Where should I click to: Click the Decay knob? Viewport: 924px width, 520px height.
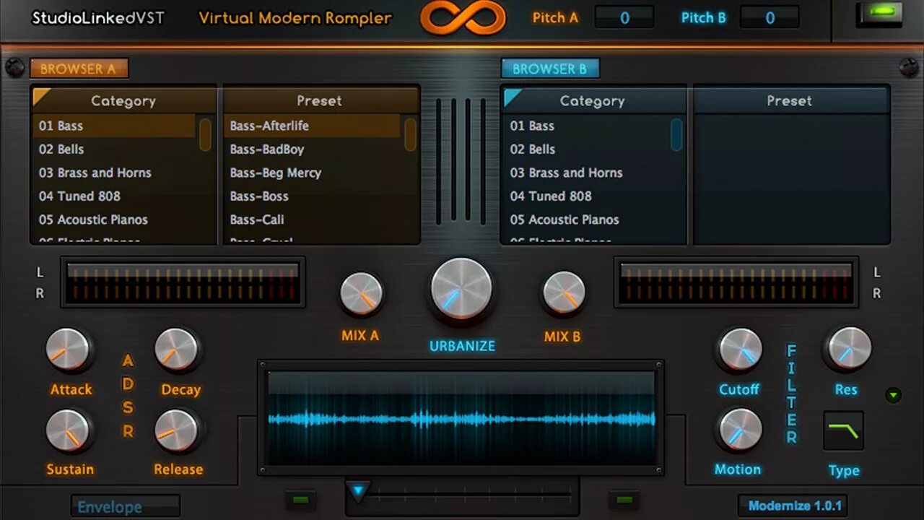[x=176, y=350]
